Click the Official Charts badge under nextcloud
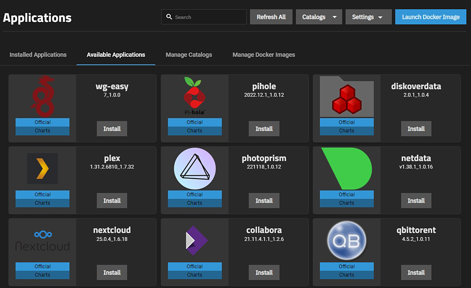This screenshot has height=288, width=471. 43,271
